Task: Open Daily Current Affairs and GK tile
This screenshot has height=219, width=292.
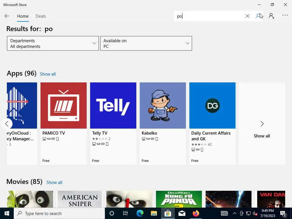Action: pos(212,123)
